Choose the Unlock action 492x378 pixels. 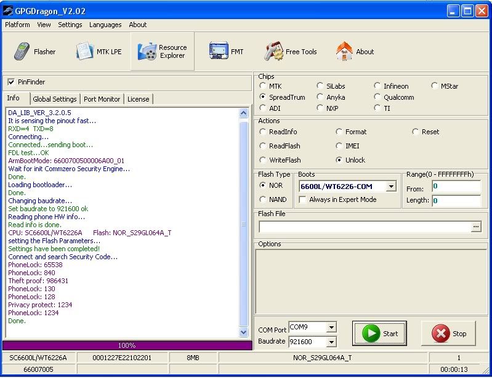point(339,160)
